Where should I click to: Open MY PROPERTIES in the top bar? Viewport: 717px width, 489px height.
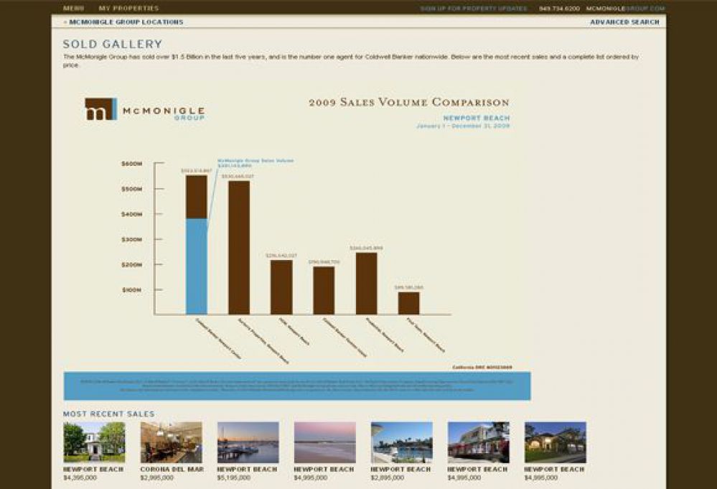tap(128, 8)
